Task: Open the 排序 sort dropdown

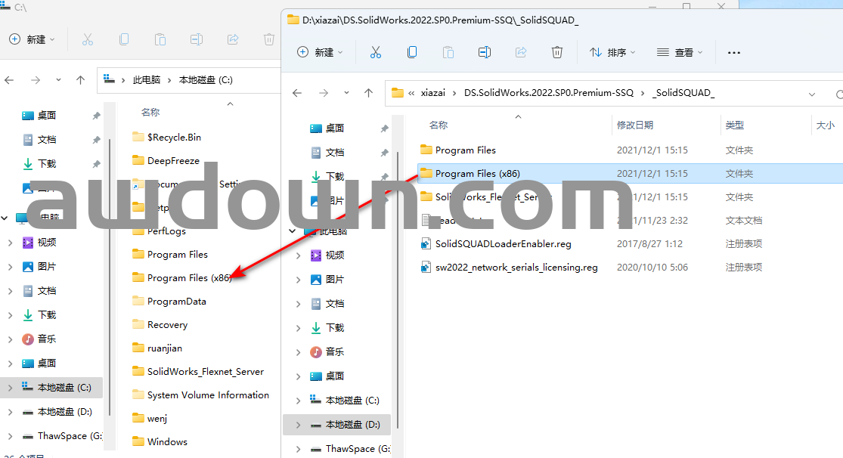Action: tap(612, 52)
